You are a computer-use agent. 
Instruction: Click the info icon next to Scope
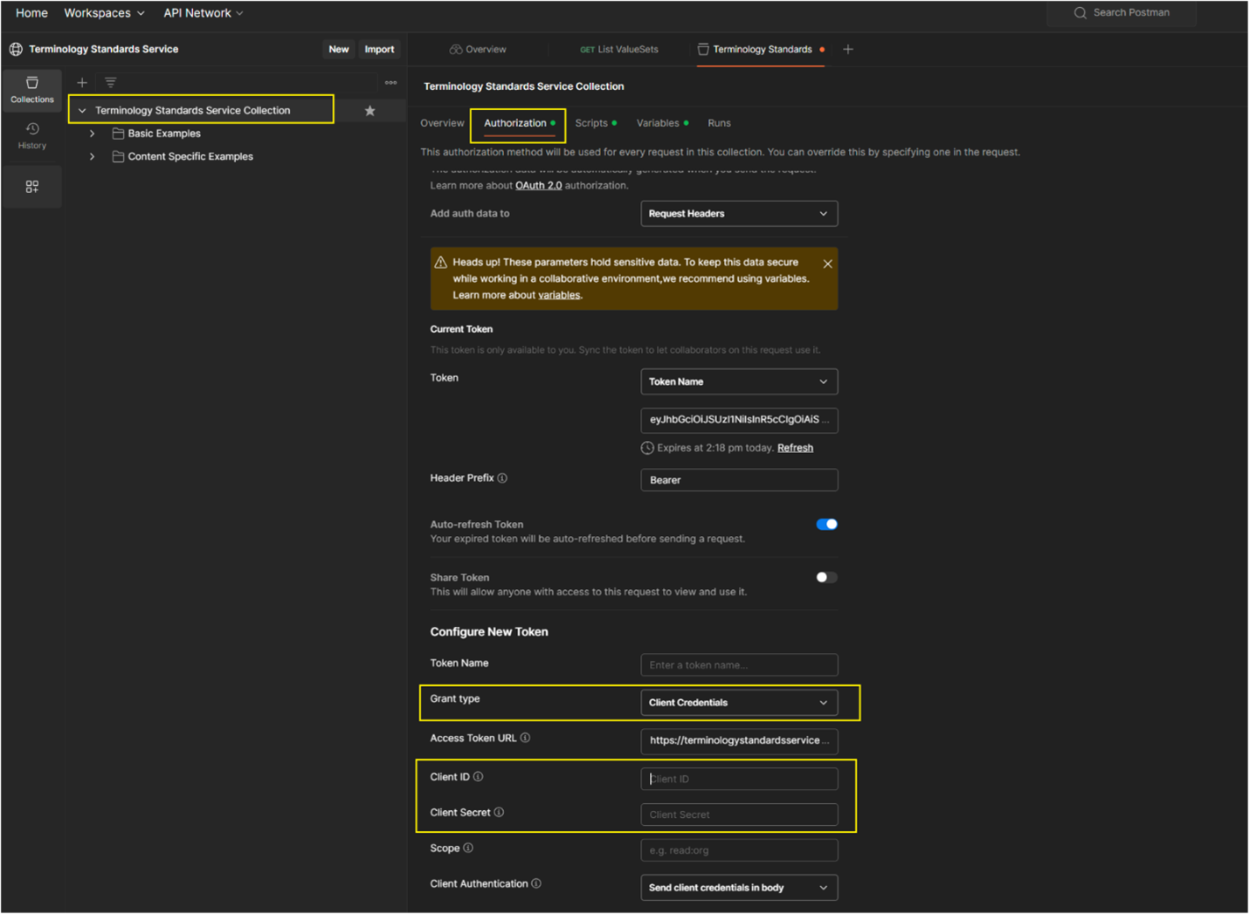tap(468, 849)
